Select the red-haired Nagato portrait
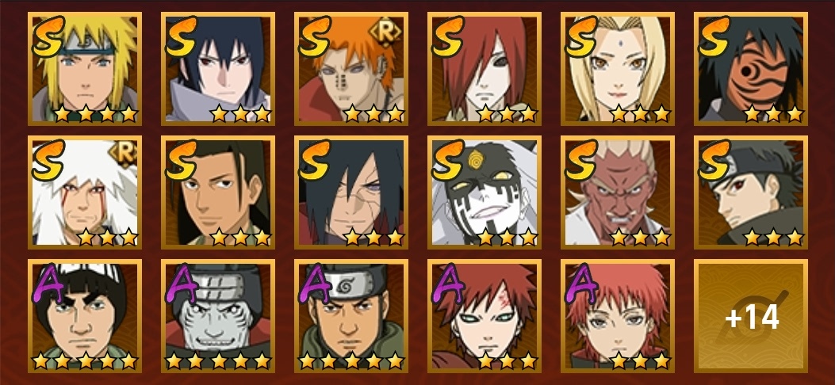 pos(484,69)
